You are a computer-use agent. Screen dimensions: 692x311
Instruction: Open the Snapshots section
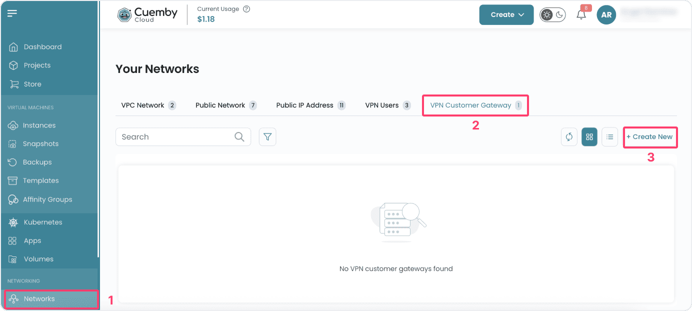[39, 143]
